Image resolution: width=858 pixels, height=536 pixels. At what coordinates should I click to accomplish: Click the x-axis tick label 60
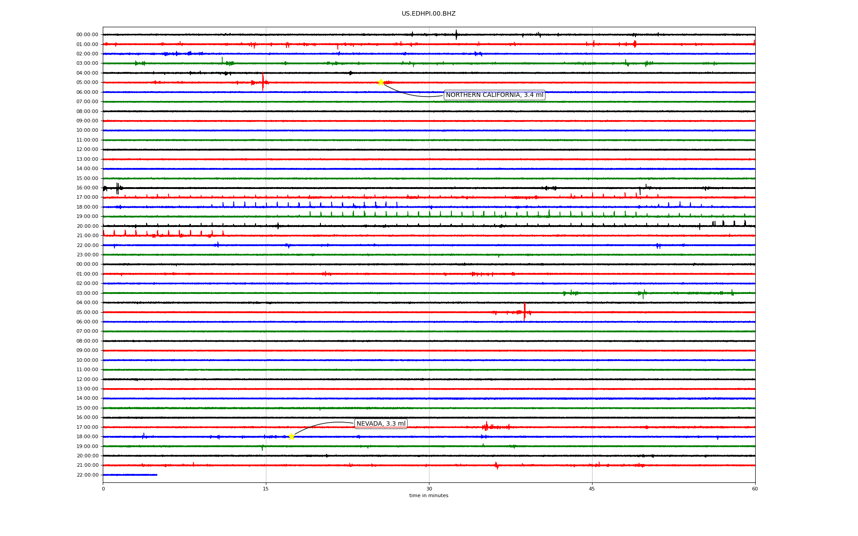[x=754, y=489]
